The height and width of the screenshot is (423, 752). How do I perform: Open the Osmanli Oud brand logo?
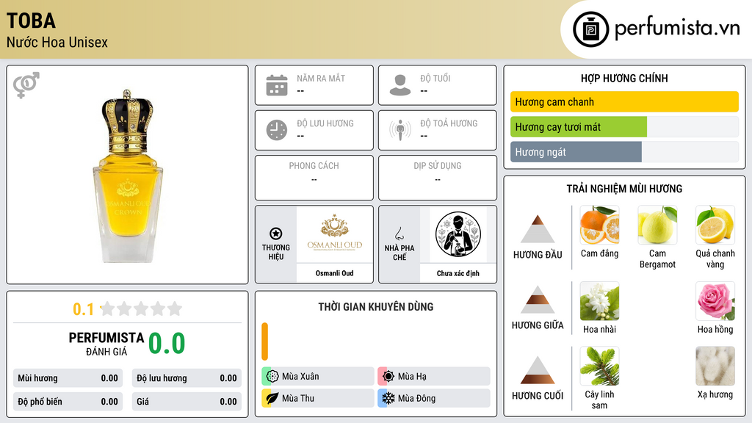click(x=335, y=234)
